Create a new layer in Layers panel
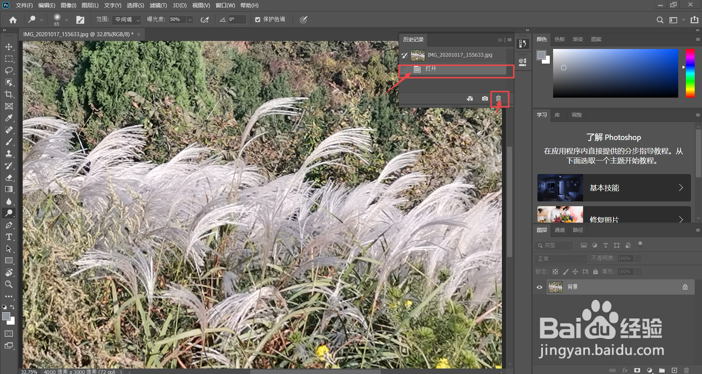This screenshot has height=374, width=702. click(x=674, y=370)
